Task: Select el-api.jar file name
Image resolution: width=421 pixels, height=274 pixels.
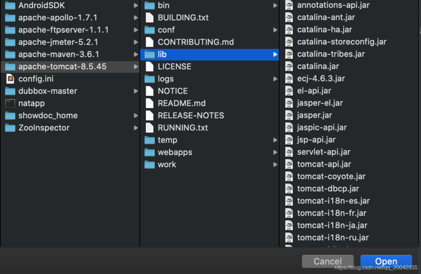Action: pos(314,91)
